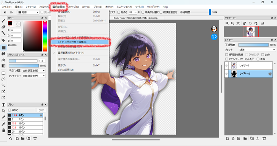Screen dimensions: 277x146
Task: Open settings gear for レイヤー2
Action: point(270,74)
